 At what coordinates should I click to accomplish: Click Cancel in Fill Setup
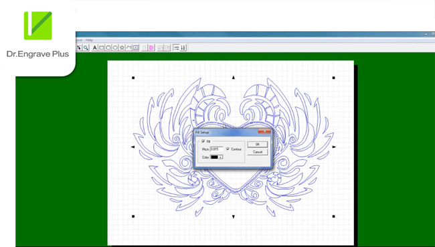258,152
